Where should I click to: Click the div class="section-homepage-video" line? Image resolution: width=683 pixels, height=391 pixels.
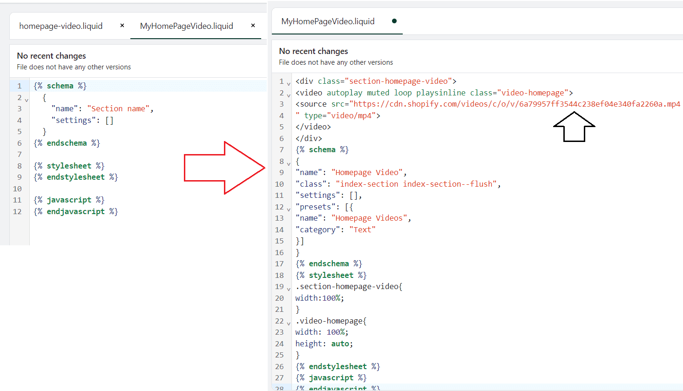click(x=376, y=81)
